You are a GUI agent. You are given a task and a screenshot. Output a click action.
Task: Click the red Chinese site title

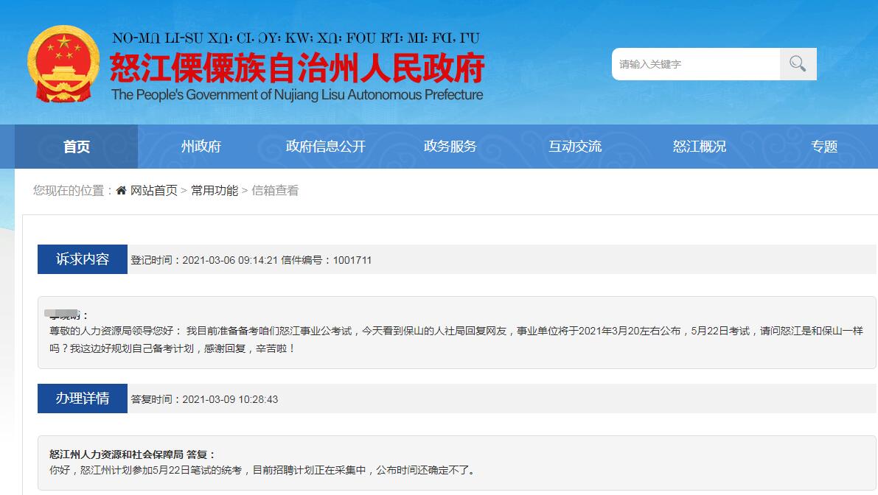[x=296, y=69]
